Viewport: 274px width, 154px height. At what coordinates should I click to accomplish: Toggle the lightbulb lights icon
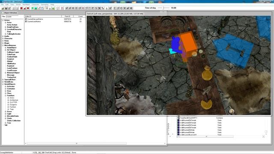tap(47, 8)
